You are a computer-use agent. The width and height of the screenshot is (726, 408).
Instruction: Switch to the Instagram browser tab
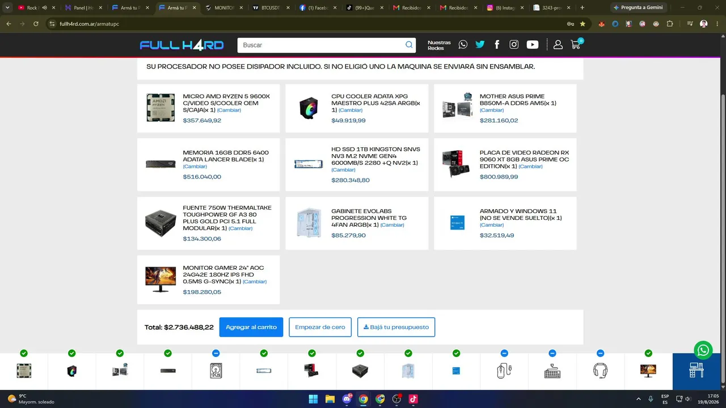(506, 8)
